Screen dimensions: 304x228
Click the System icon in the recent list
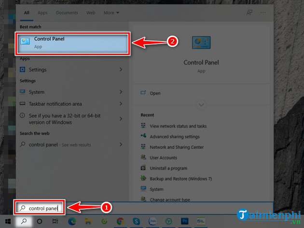[143, 188]
